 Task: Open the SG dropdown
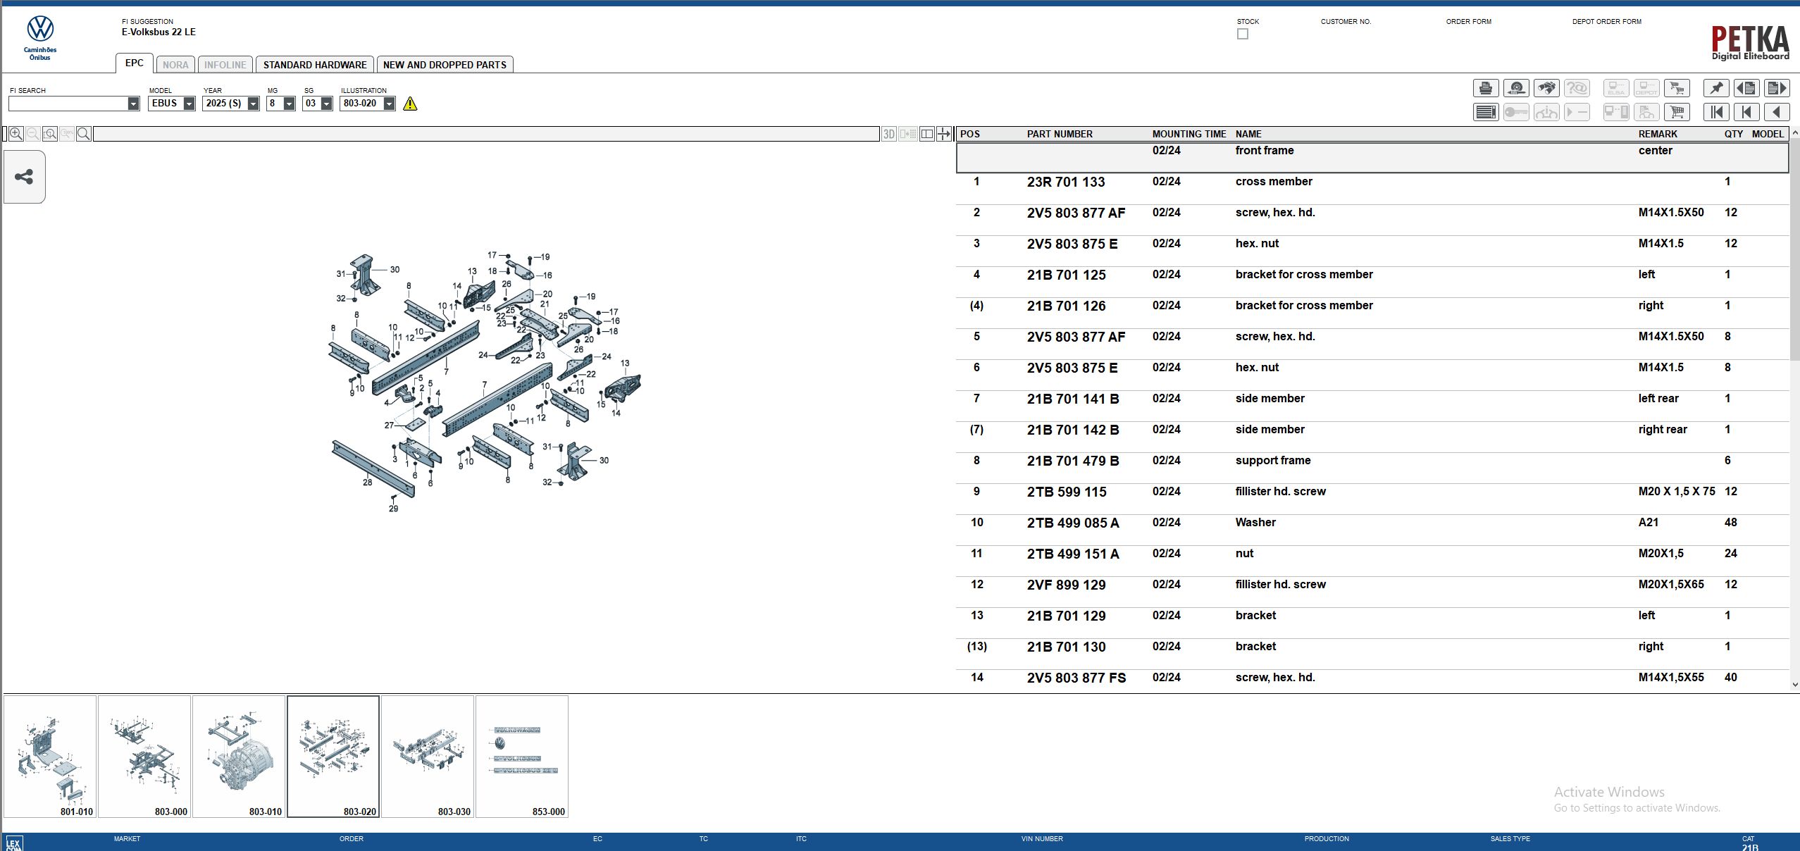[326, 104]
